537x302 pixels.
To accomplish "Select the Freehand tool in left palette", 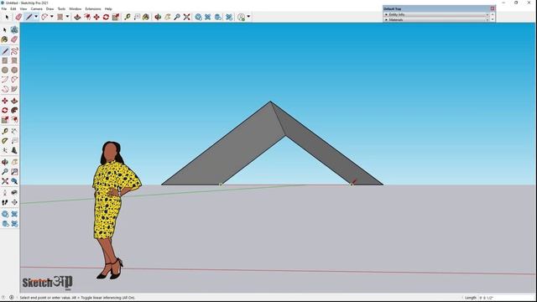I will pos(14,51).
